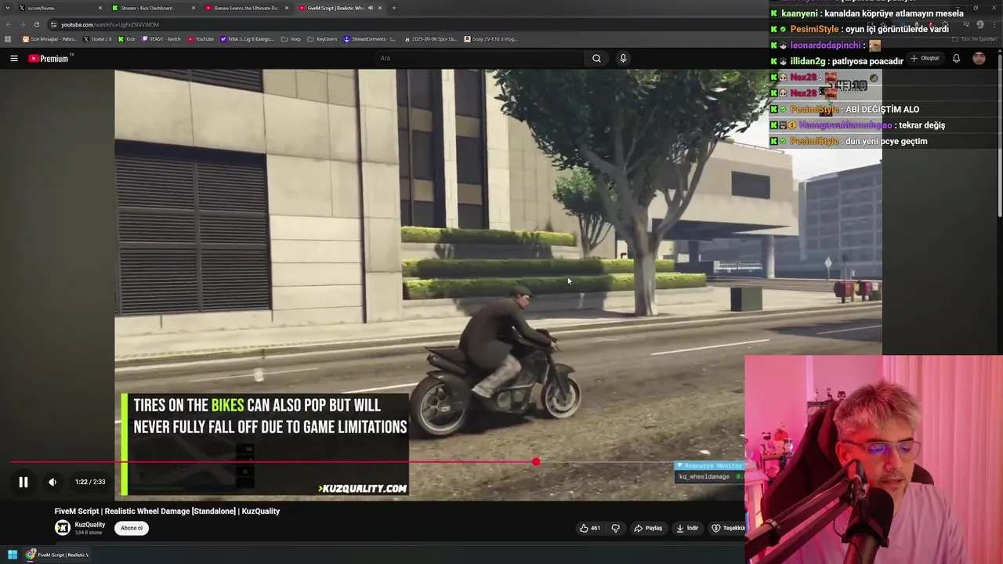The width and height of the screenshot is (1003, 564).
Task: Expand the Vorp bookmark folder
Action: 291,39
